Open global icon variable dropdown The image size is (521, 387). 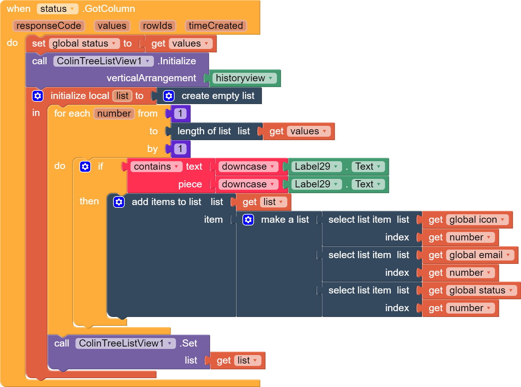[477, 220]
